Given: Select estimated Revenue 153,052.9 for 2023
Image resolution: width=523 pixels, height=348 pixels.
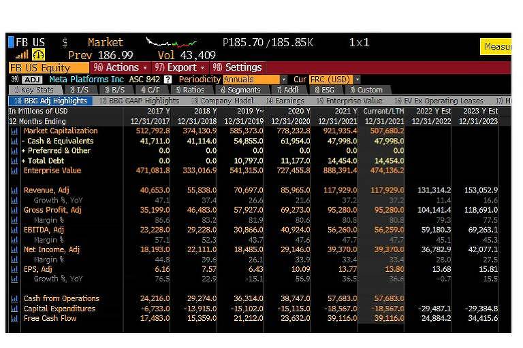Looking at the screenshot, I should tap(481, 190).
